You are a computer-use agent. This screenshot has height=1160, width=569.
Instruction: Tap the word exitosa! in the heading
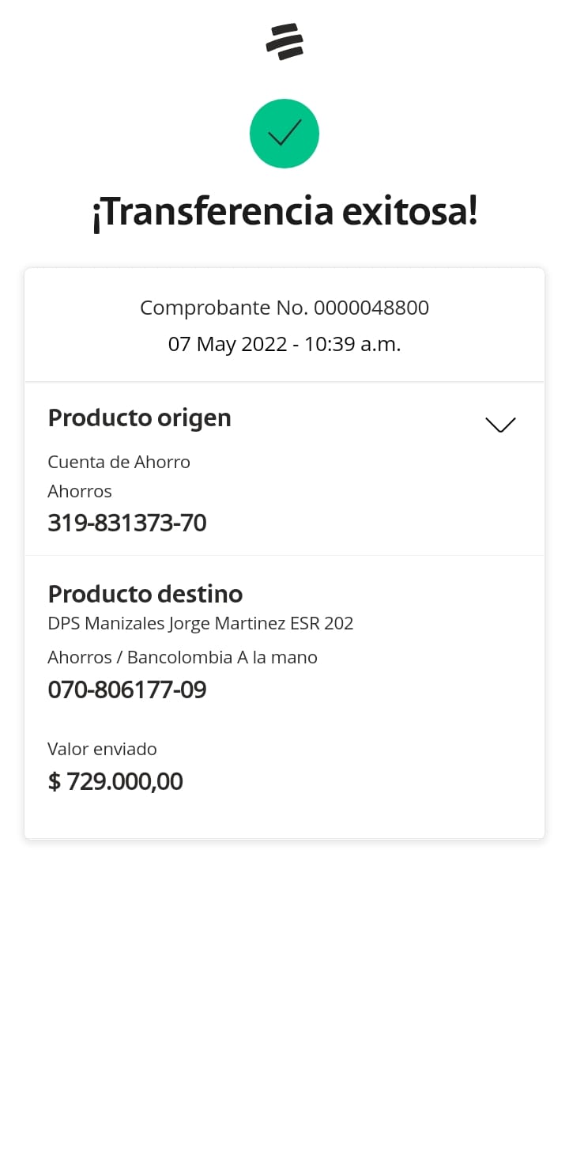coord(410,213)
